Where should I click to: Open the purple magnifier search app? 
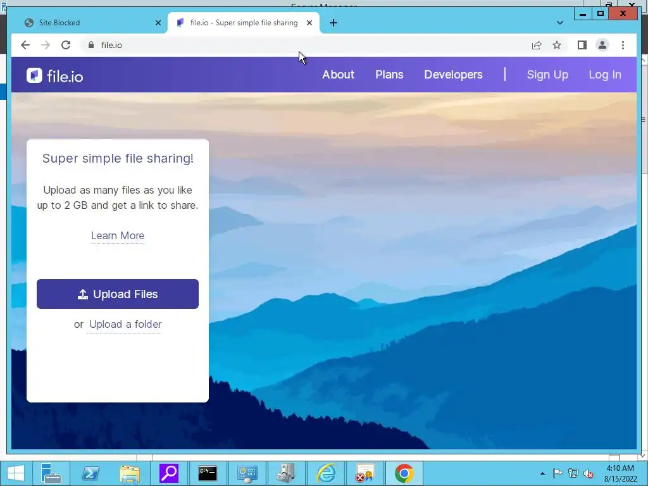pyautogui.click(x=168, y=473)
